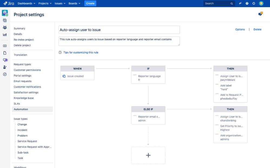The image size is (270, 168).
Task: Delete the Auto-assign rule
Action: [257, 29]
